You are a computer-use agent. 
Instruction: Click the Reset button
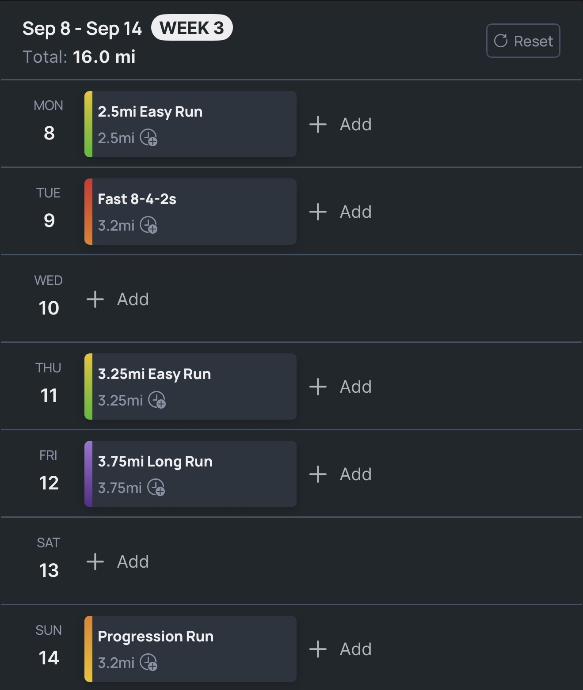[x=523, y=41]
